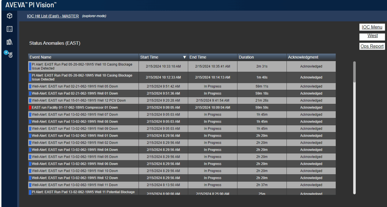Click IOC Hit List (East) - MASTER title link
The height and width of the screenshot is (207, 387).
coord(53,16)
